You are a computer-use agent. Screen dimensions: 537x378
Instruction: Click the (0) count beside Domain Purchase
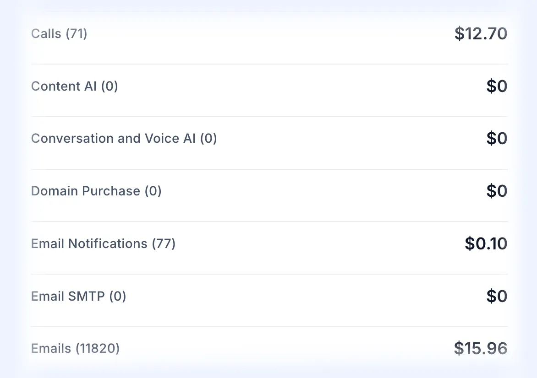click(153, 191)
